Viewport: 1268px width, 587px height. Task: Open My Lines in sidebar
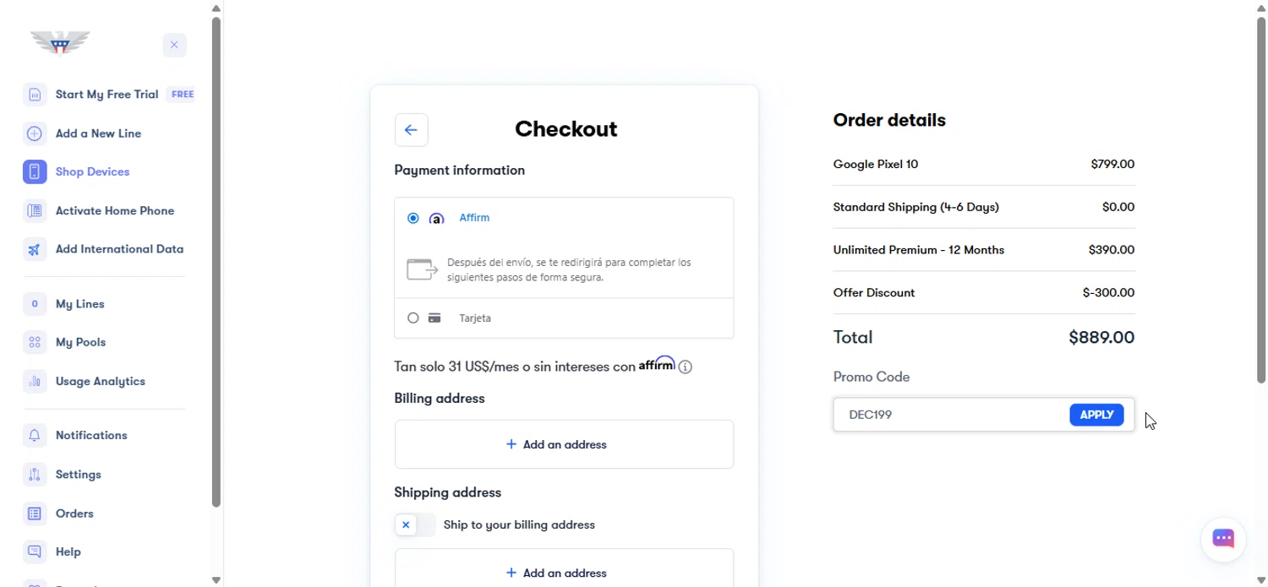tap(79, 304)
